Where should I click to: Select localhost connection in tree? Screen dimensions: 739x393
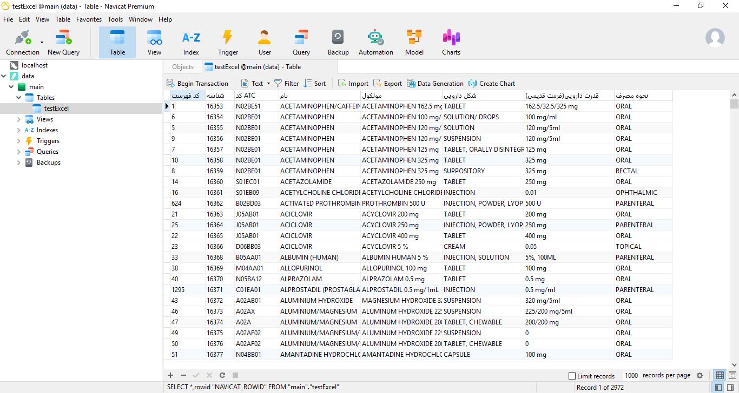(35, 65)
